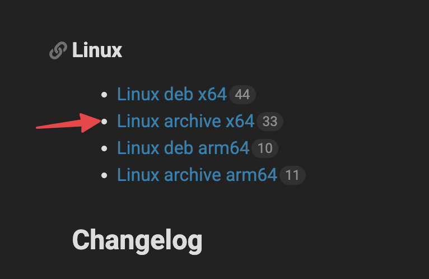Click the Linux section heading
The width and height of the screenshot is (429, 279).
[x=97, y=50]
